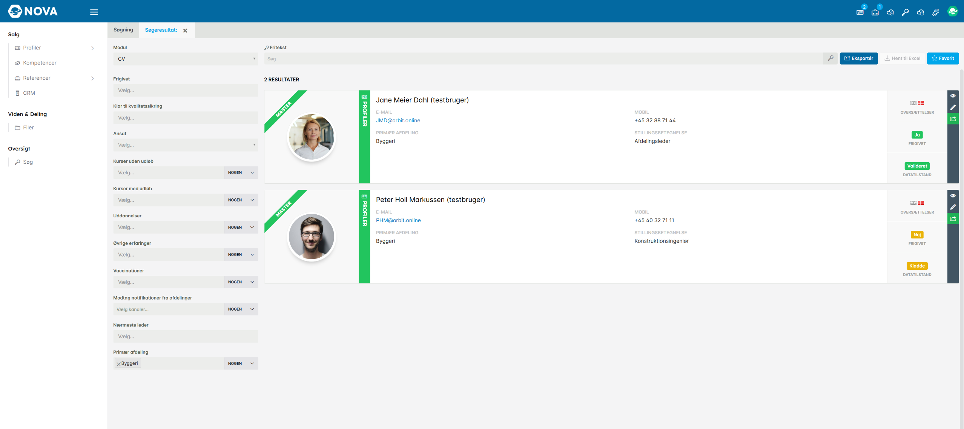
Task: Click the Frigivet filter field
Action: 186,91
